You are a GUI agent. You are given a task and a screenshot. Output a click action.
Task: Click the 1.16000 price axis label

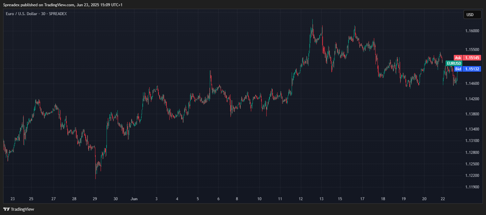coord(472,31)
